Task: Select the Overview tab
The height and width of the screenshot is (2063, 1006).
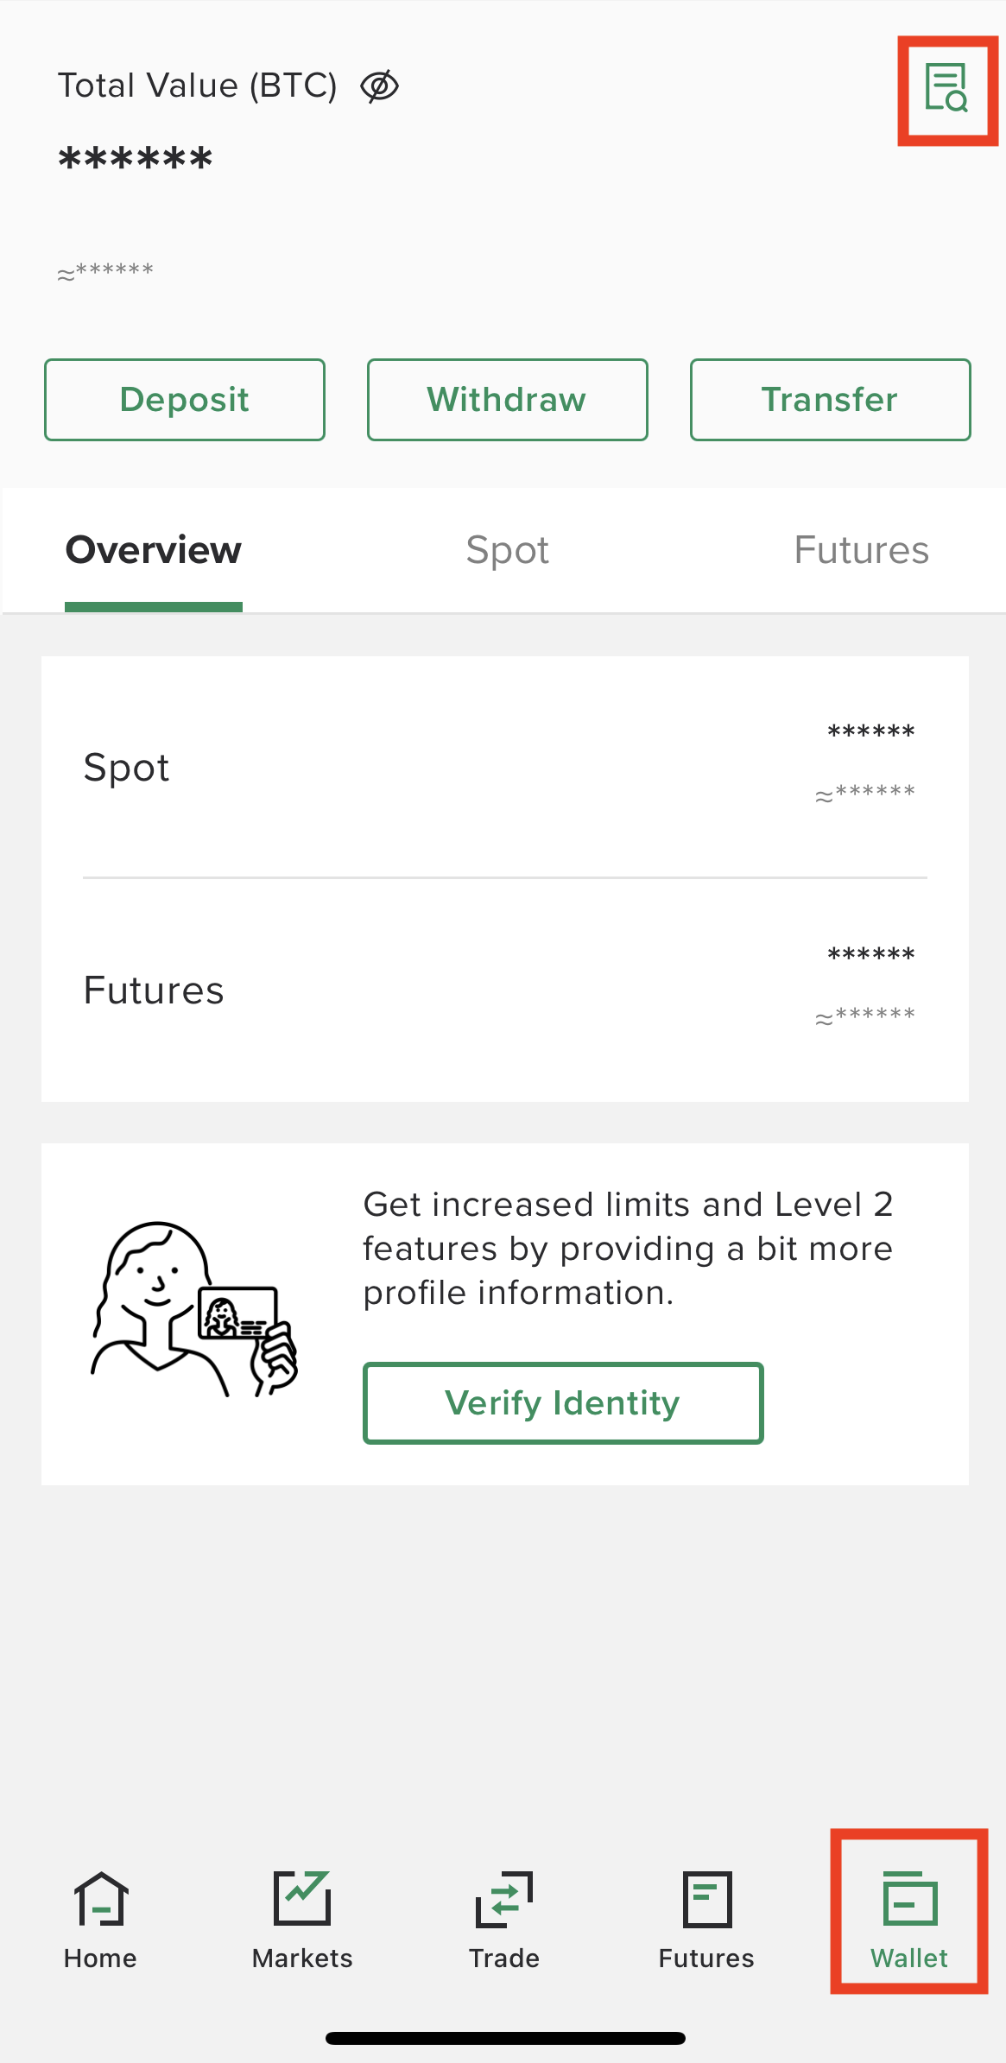Action: click(154, 550)
